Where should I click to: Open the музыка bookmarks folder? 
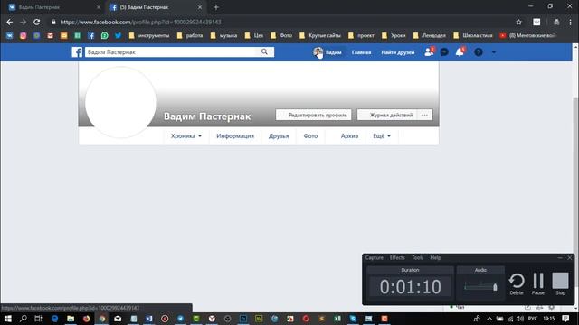(x=224, y=36)
